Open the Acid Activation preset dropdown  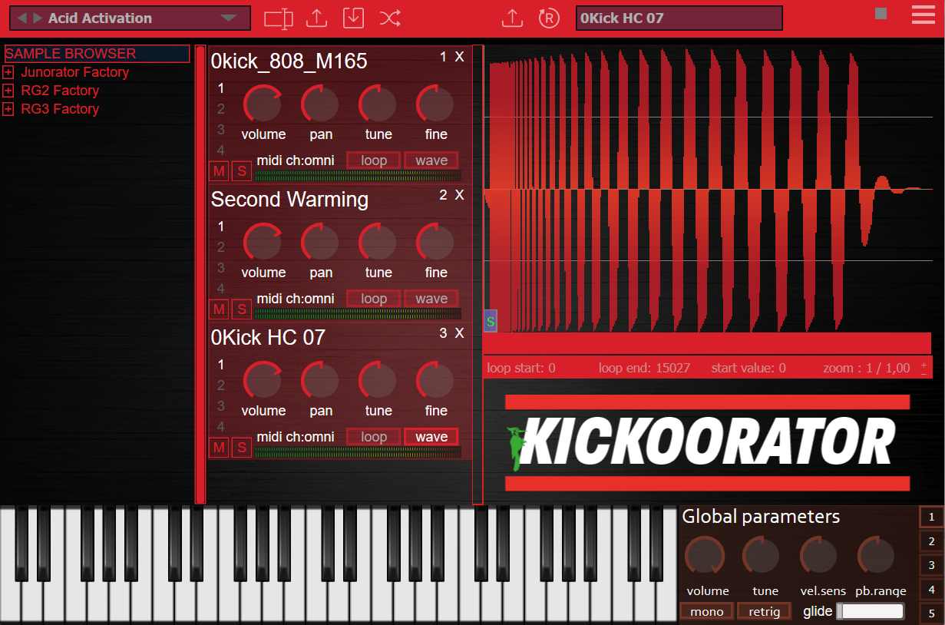[x=230, y=18]
